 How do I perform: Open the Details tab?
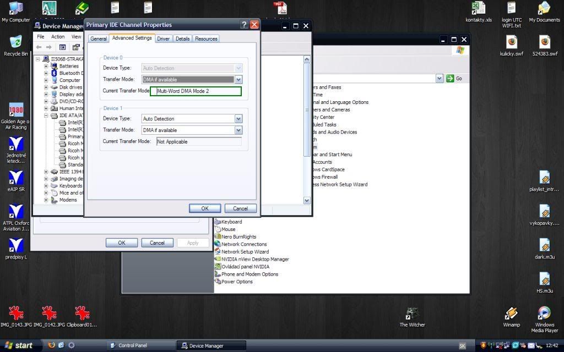pyautogui.click(x=182, y=39)
